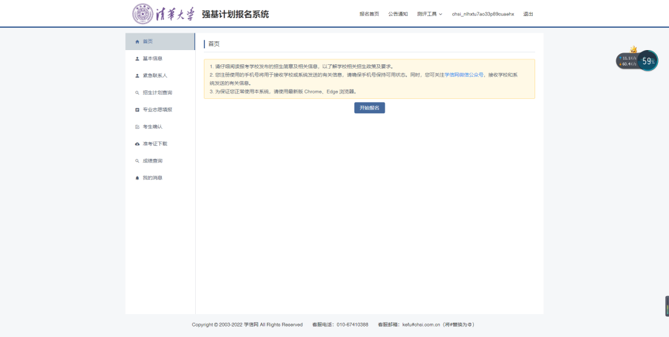
Task: Click the 首页 page heading
Action: pos(214,45)
